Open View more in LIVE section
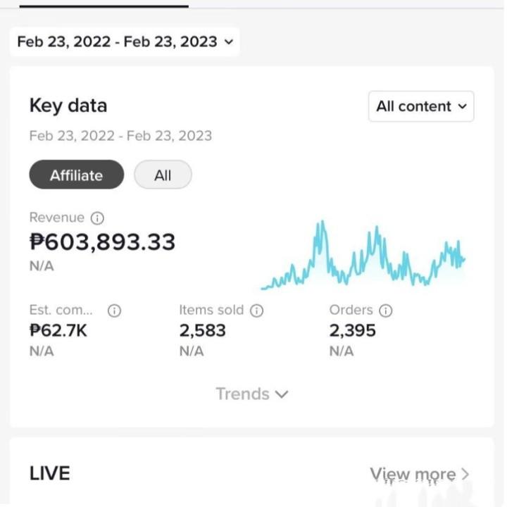 coord(413,475)
